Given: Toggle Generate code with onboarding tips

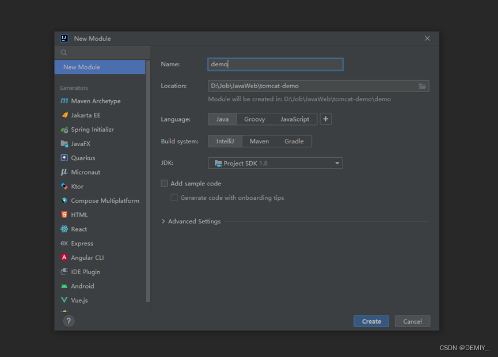Looking at the screenshot, I should 174,198.
